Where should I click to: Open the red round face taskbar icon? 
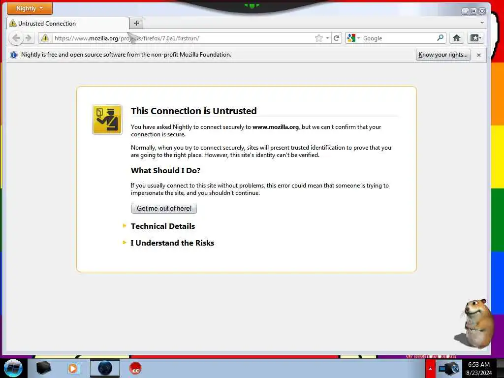pos(135,368)
